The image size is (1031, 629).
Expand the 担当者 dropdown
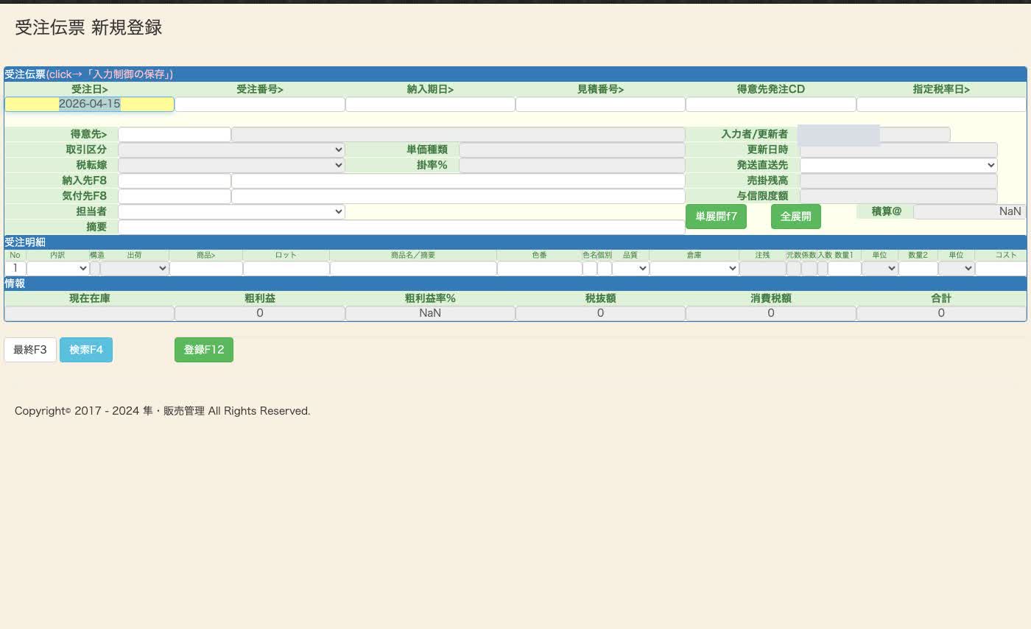pos(231,211)
